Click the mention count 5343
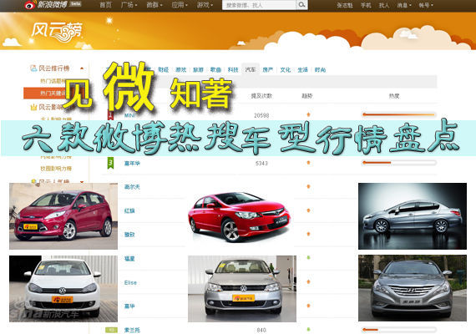The image size is (476, 334). [261, 164]
